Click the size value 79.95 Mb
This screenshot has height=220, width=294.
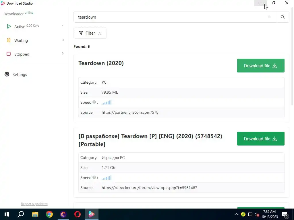click(110, 93)
